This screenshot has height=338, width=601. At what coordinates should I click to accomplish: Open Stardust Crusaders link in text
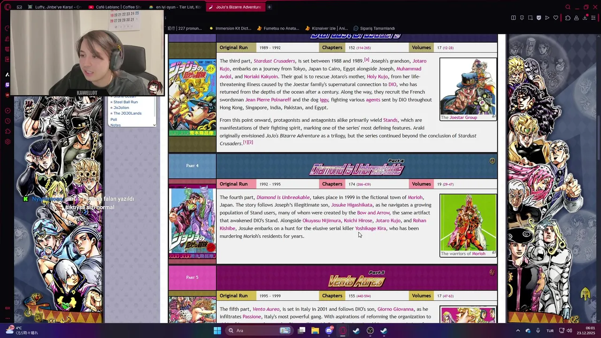point(274,61)
